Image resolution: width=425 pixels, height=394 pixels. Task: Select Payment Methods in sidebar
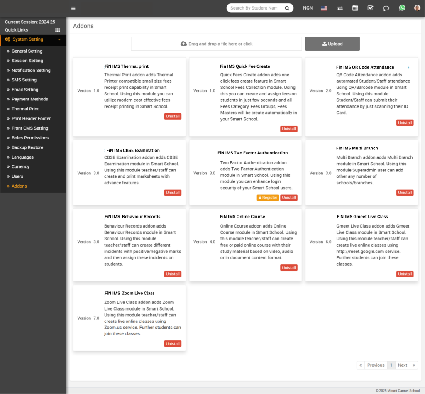pos(29,99)
